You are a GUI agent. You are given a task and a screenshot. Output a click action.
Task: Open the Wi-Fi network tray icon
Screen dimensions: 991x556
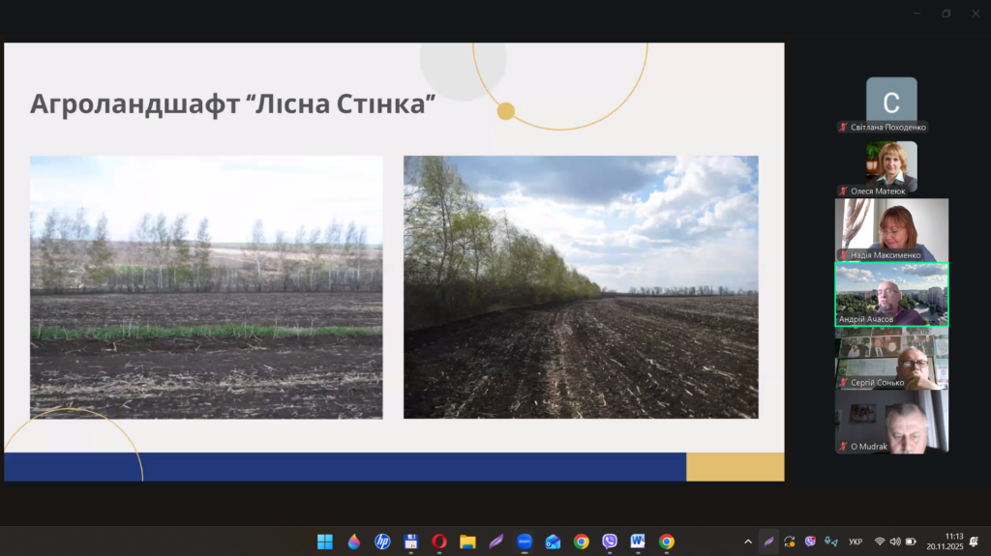click(x=880, y=541)
